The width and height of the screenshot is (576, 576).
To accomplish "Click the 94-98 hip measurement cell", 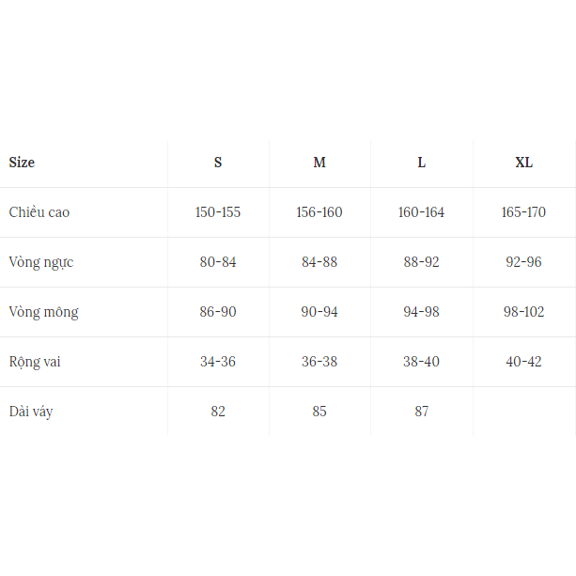I will (x=421, y=312).
